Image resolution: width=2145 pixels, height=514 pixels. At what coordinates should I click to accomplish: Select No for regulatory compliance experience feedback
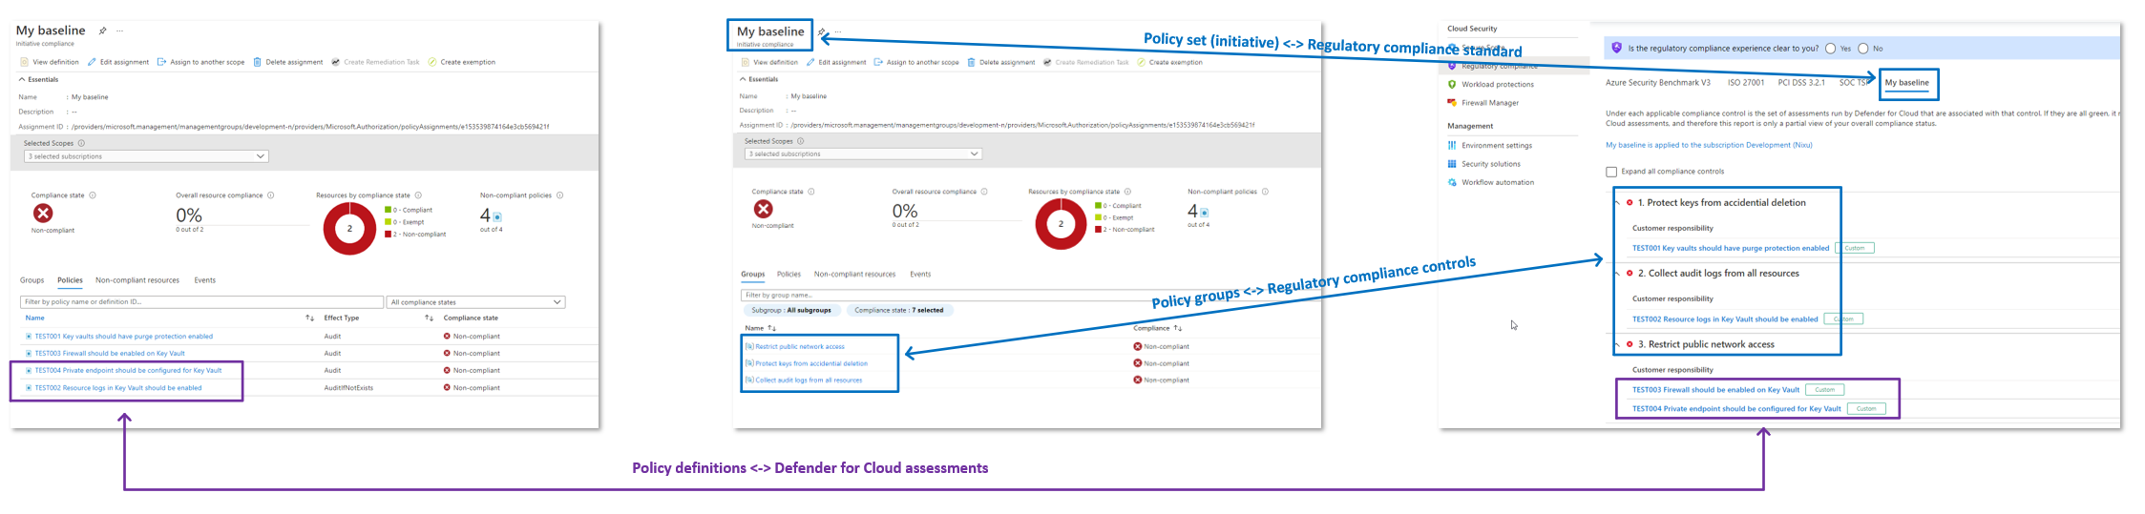1862,49
